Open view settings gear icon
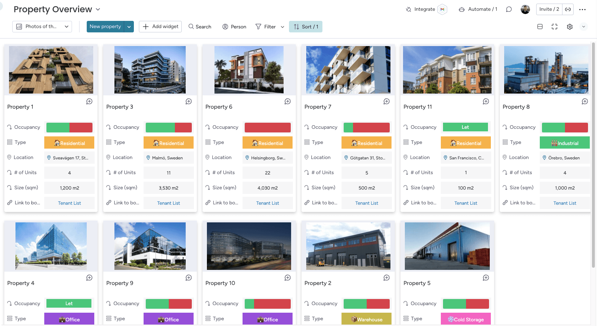Viewport: 597px width, 326px height. pos(570,27)
